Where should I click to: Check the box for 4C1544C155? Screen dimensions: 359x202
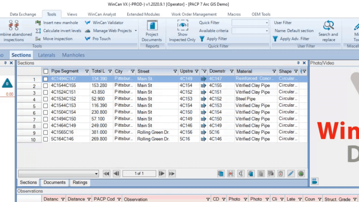point(45,86)
